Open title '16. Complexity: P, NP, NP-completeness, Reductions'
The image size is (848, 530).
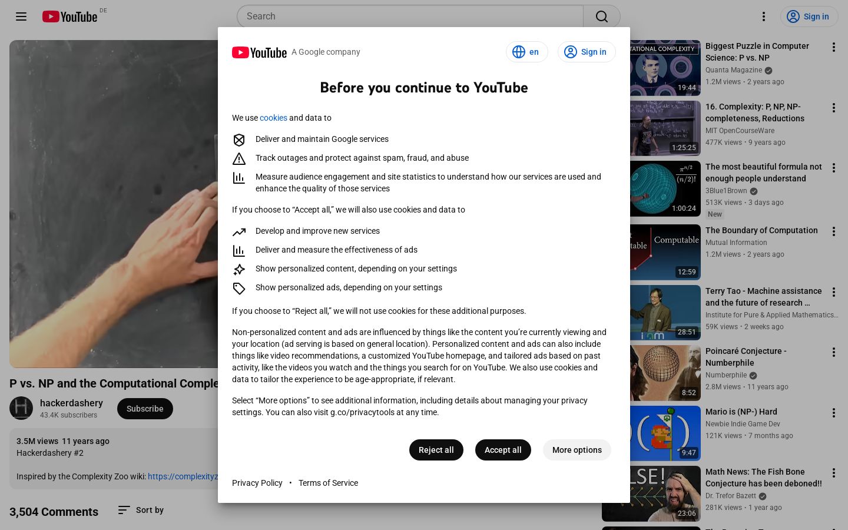tap(755, 112)
